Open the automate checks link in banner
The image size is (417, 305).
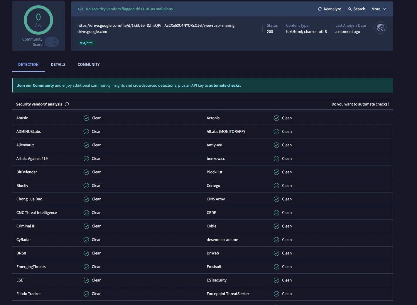[x=225, y=86]
